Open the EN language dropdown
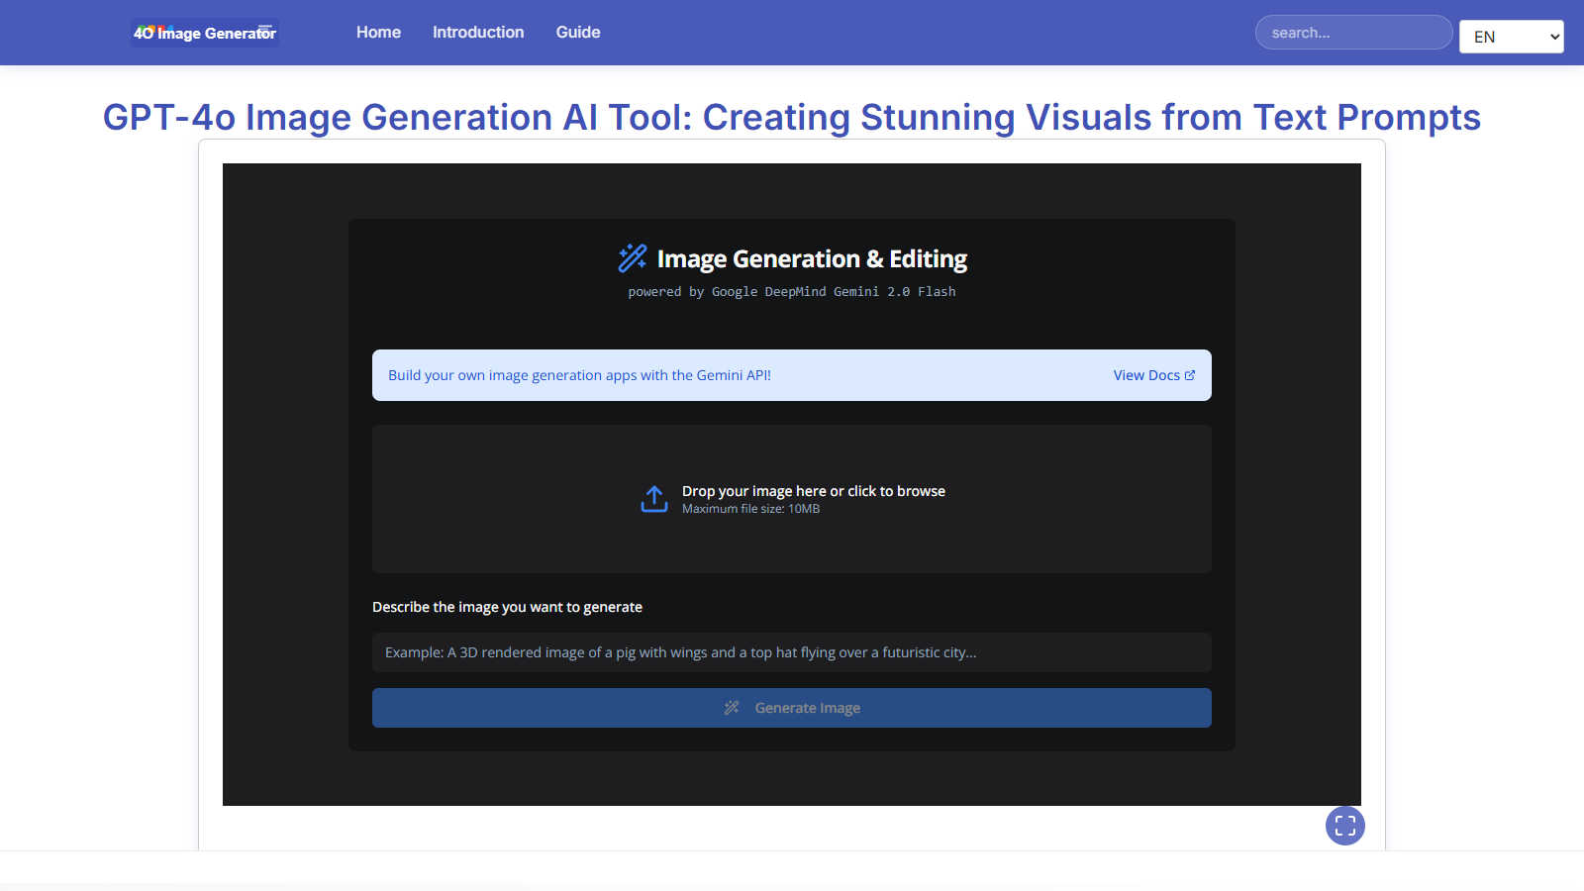1584x891 pixels. [x=1511, y=37]
